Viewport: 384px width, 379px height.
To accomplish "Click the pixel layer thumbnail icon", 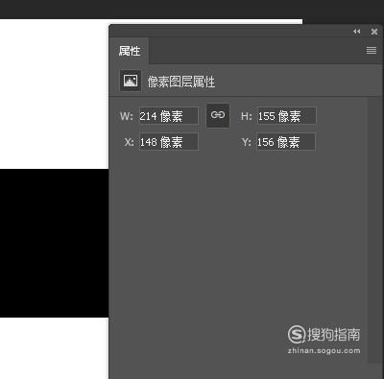I will (x=131, y=81).
